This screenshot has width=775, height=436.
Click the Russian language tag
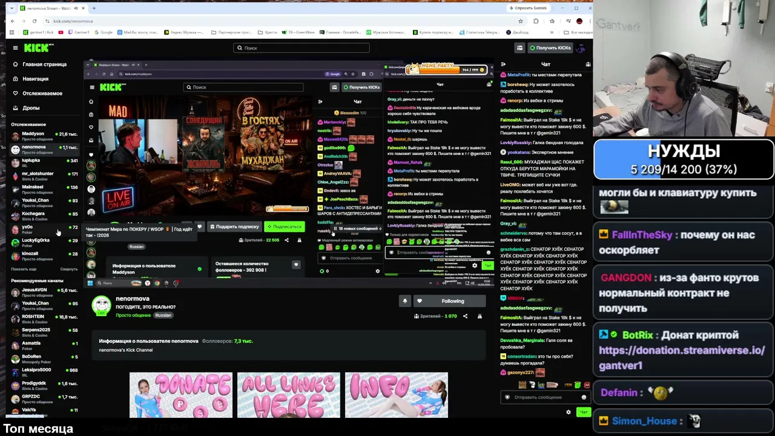point(163,315)
